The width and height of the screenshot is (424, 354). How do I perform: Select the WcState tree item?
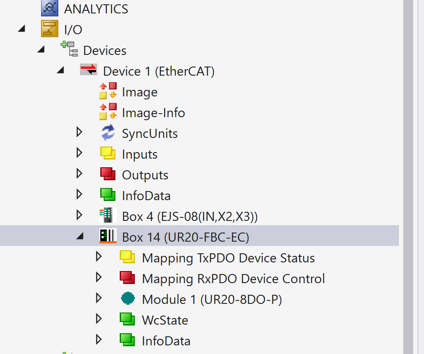165,320
